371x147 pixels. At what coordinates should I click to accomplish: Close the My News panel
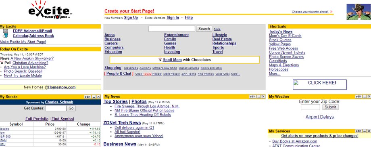263,97
